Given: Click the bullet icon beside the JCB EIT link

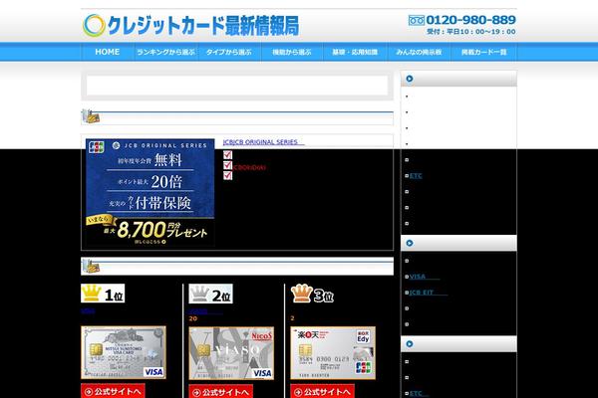Looking at the screenshot, I should coord(407,293).
